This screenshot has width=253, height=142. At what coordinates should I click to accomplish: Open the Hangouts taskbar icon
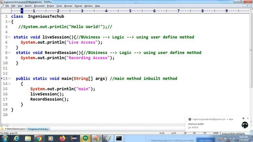coord(85,138)
